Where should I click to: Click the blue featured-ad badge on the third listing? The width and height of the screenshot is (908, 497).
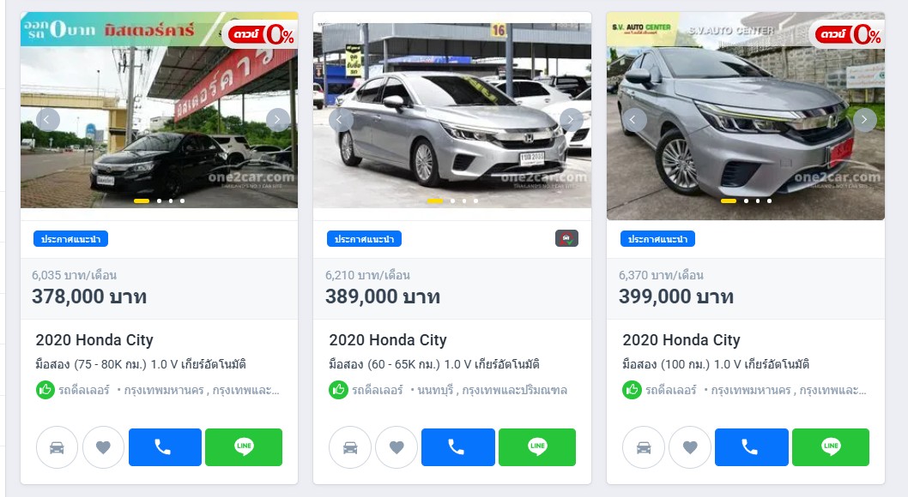657,239
